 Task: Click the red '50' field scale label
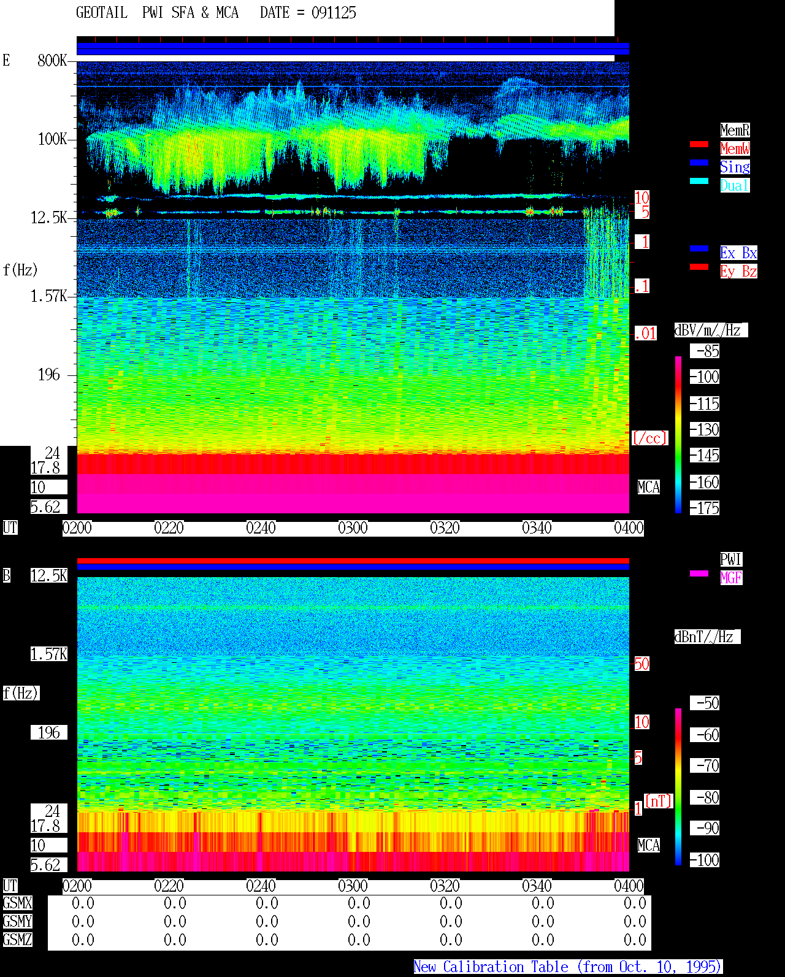pos(641,664)
